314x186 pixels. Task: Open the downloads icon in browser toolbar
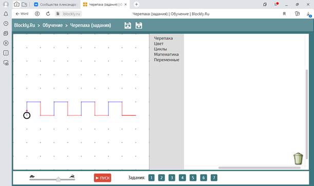coord(308,14)
